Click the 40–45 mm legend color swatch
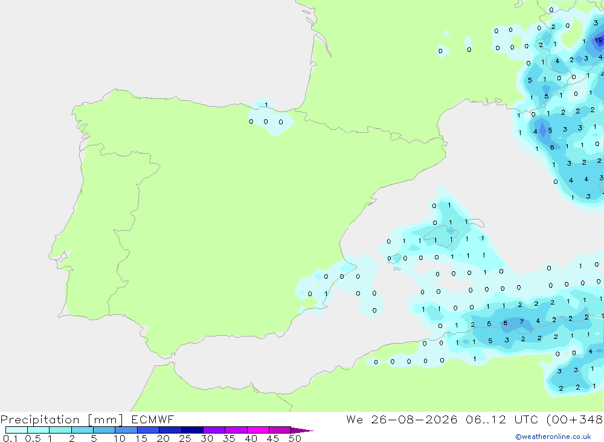This screenshot has height=442, width=604. pos(258,430)
